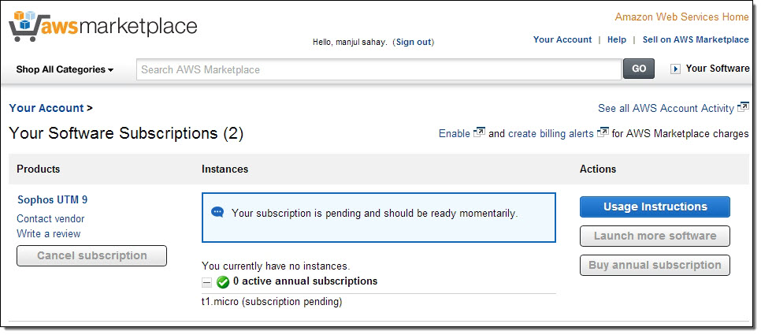This screenshot has width=761, height=335.
Task: Click the Instances column header
Action: pyautogui.click(x=225, y=169)
